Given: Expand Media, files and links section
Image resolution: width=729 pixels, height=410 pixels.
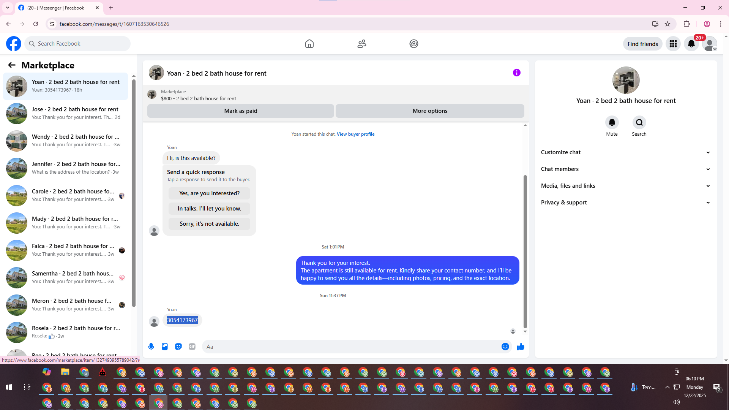Looking at the screenshot, I should point(626,186).
